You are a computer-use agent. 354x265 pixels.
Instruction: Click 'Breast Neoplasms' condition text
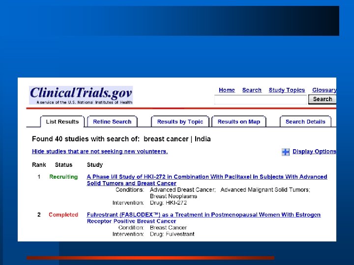pos(174,196)
